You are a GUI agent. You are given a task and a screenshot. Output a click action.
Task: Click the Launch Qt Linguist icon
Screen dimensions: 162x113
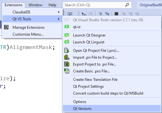tap(67, 42)
